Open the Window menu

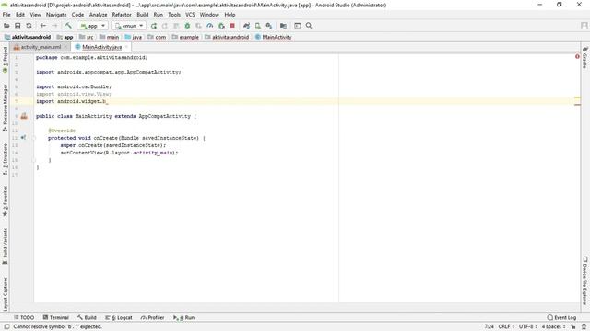(x=209, y=15)
